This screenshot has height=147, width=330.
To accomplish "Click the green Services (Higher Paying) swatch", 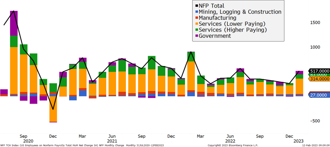I will click(197, 30).
